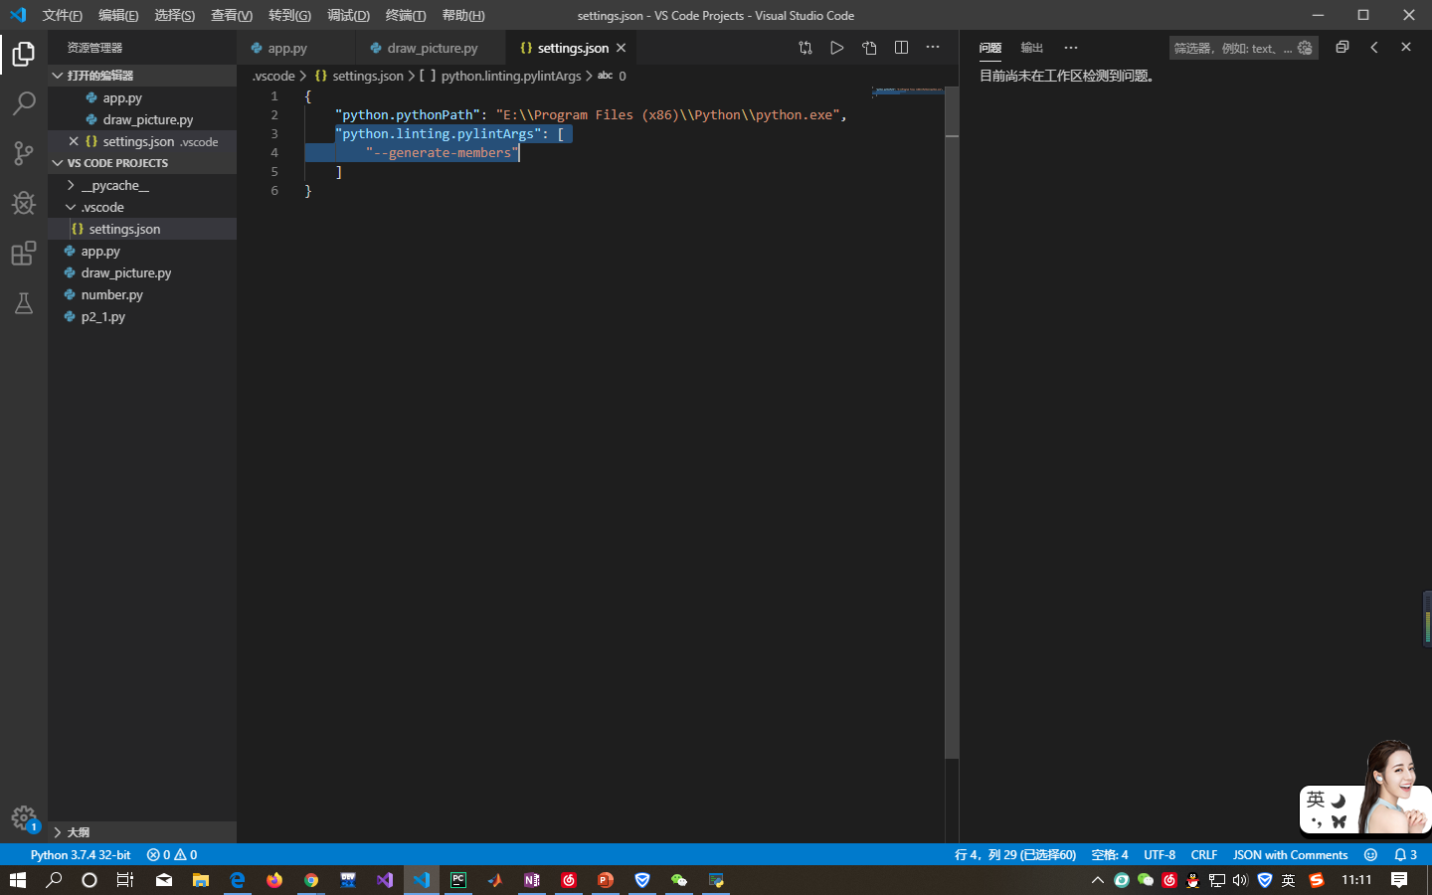Open the Run and Debug view
This screenshot has height=895, width=1432.
24,203
